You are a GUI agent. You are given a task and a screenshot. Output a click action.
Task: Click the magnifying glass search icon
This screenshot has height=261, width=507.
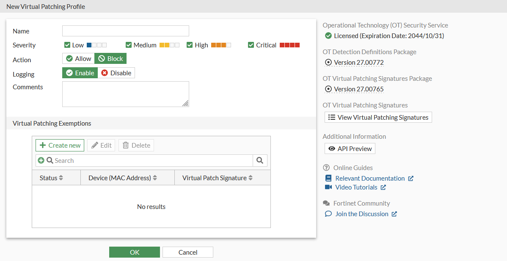coord(260,160)
